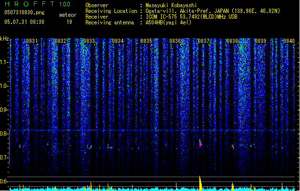
Task: Click location text Ogata-vill. Akita-Pref. JAPAN
Action: point(187,11)
